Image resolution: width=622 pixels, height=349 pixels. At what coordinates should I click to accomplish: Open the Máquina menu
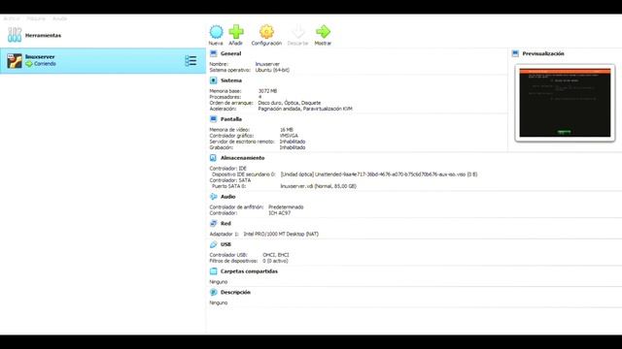point(36,18)
